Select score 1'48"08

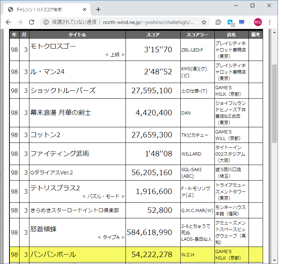[x=159, y=154]
